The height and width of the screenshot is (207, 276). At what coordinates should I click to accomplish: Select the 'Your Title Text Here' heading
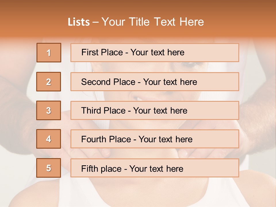click(153, 22)
